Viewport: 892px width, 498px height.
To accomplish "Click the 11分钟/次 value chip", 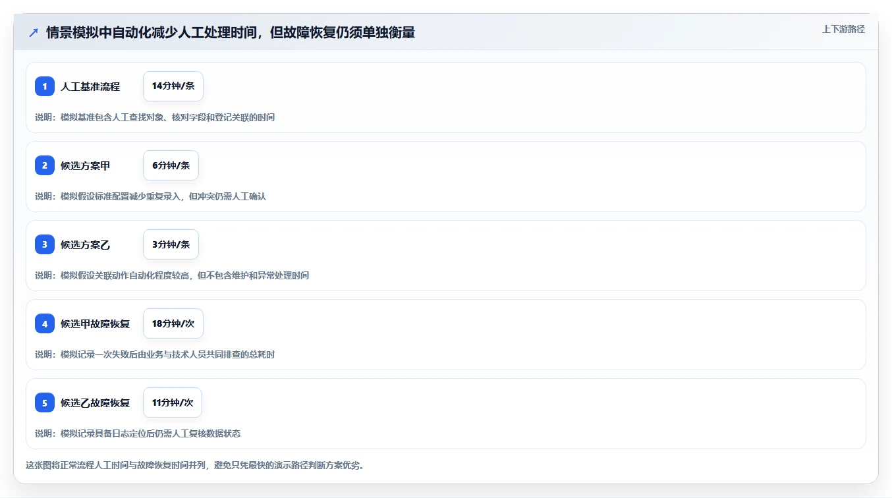I will (173, 402).
